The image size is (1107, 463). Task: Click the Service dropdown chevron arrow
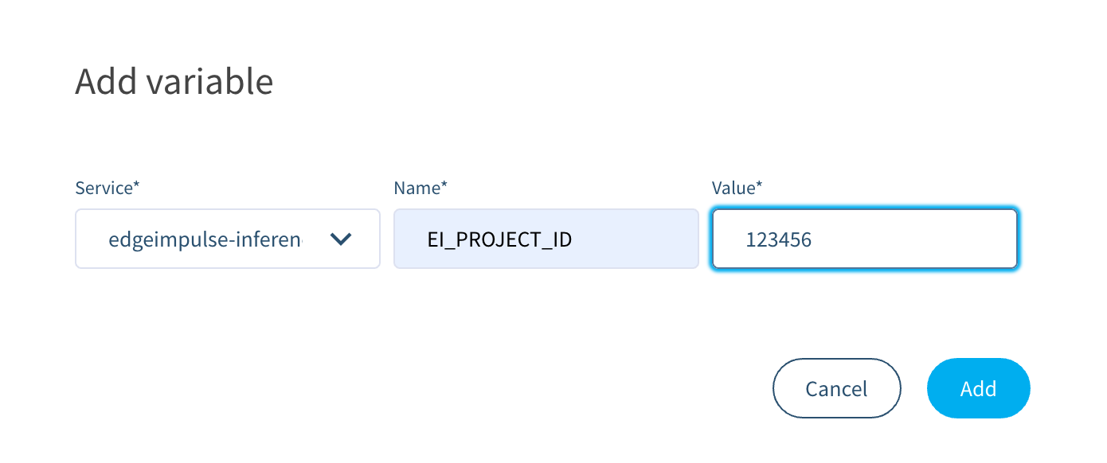tap(341, 239)
